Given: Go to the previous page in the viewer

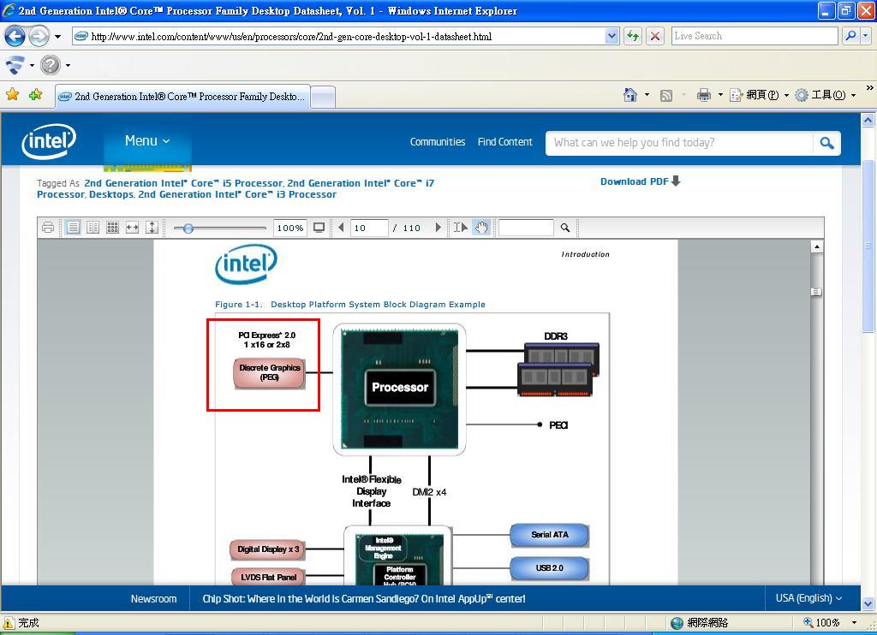Looking at the screenshot, I should (x=341, y=228).
